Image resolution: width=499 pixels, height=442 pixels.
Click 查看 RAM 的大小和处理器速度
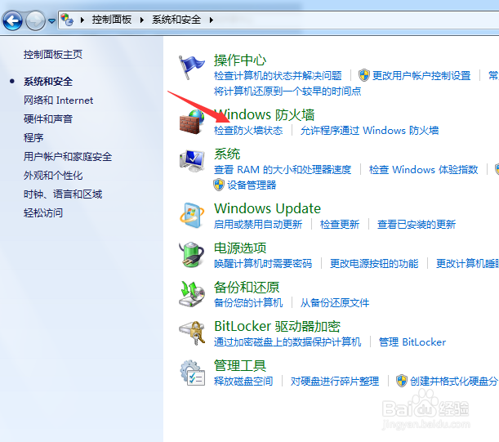(x=283, y=170)
